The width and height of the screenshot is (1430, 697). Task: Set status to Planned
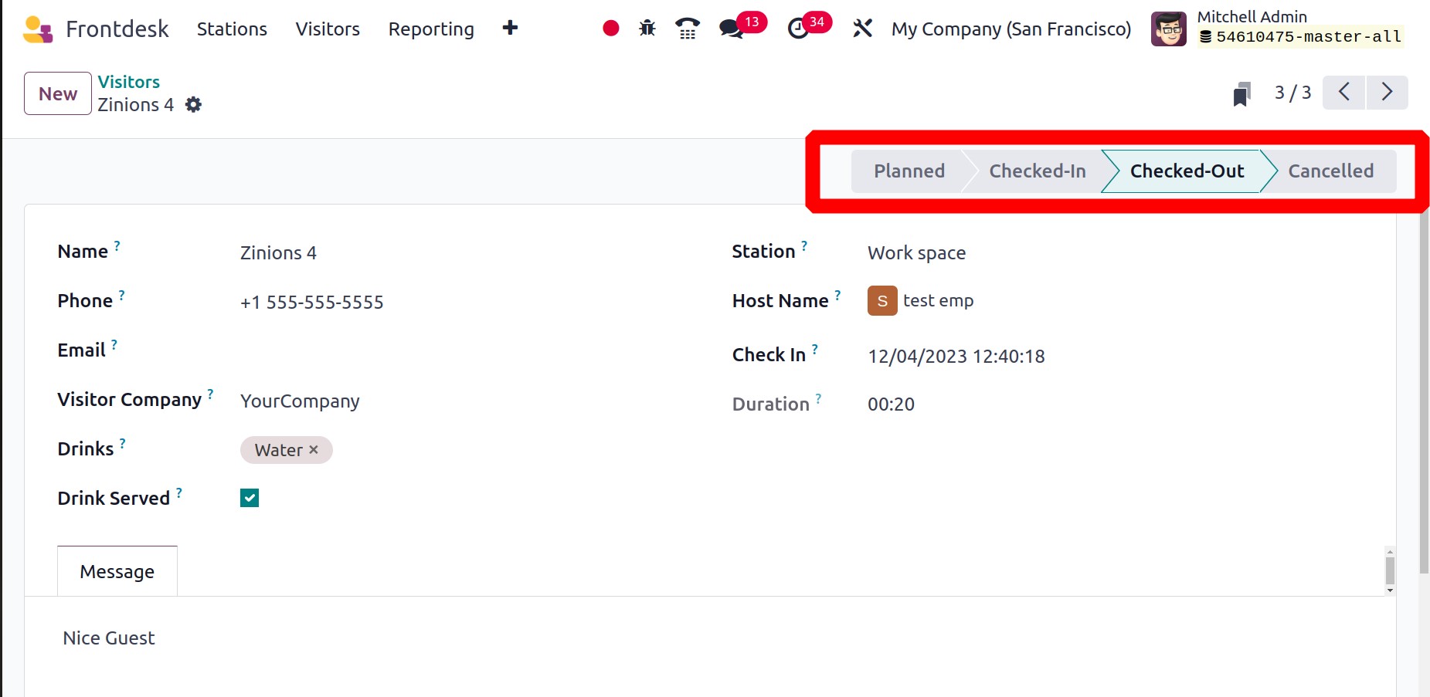(909, 171)
